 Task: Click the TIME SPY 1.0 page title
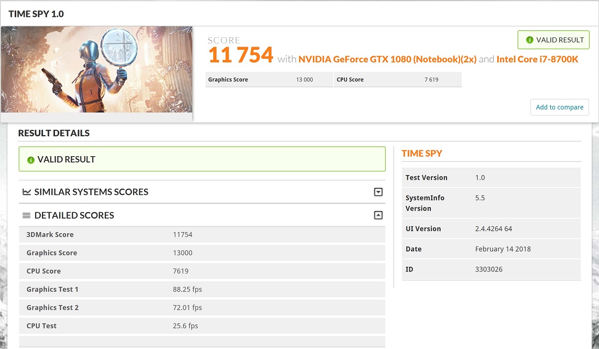tap(36, 14)
